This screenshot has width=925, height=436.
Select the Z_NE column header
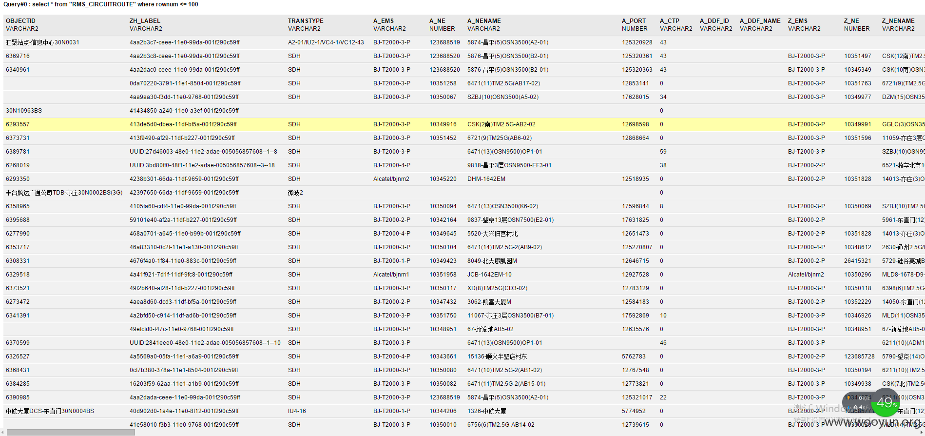point(851,21)
